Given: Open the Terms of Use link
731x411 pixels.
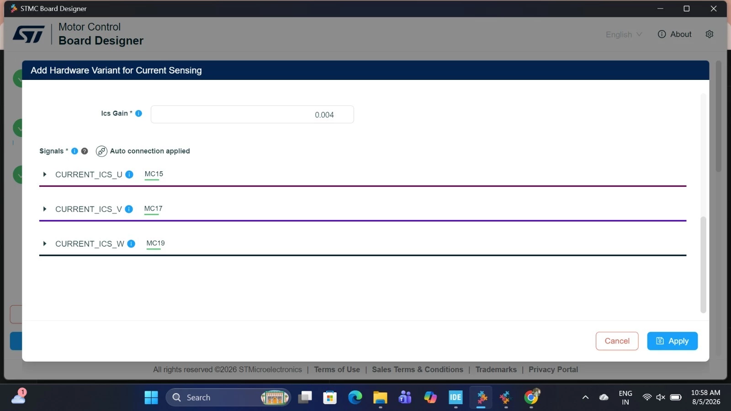Looking at the screenshot, I should [337, 369].
